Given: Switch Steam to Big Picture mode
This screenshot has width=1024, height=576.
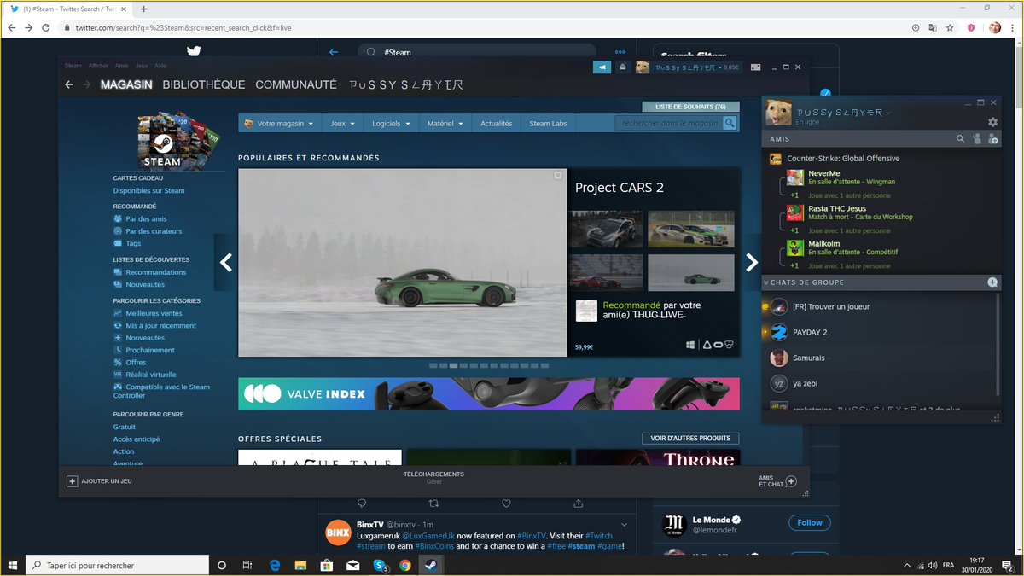Looking at the screenshot, I should click(755, 67).
